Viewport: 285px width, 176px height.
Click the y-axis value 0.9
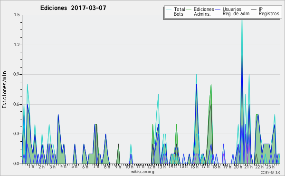pyautogui.click(x=17, y=74)
